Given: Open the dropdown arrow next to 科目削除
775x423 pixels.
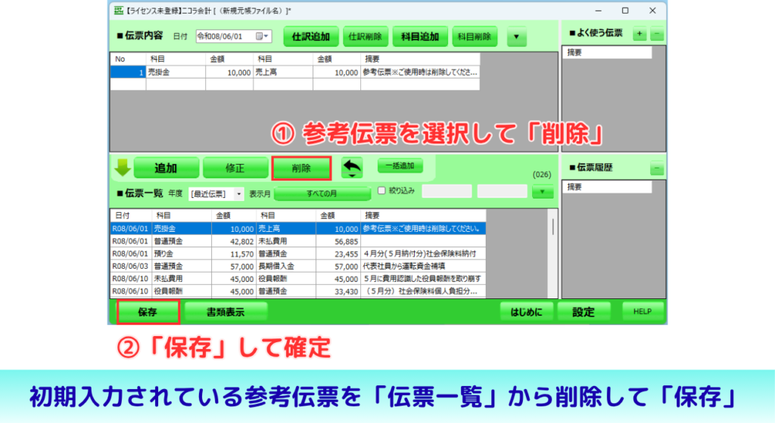Looking at the screenshot, I should coord(516,36).
